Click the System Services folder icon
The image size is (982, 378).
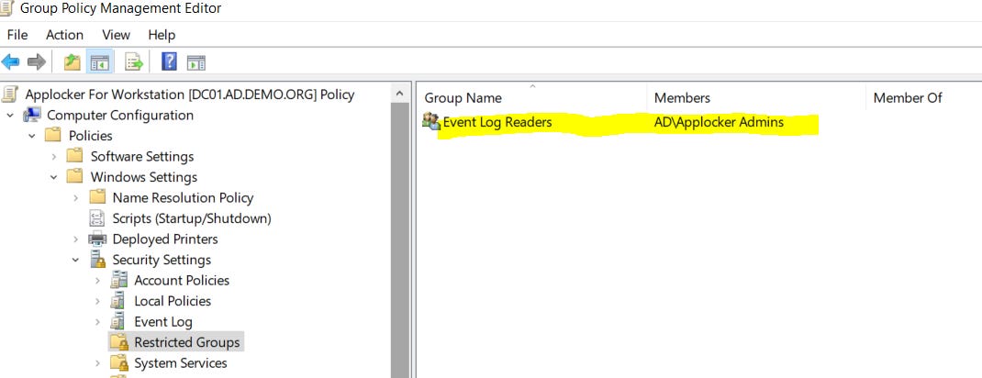coord(119,363)
